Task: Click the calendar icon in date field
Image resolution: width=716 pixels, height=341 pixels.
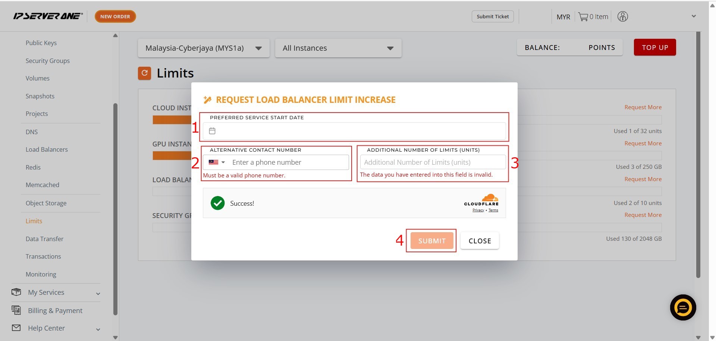Action: click(212, 131)
